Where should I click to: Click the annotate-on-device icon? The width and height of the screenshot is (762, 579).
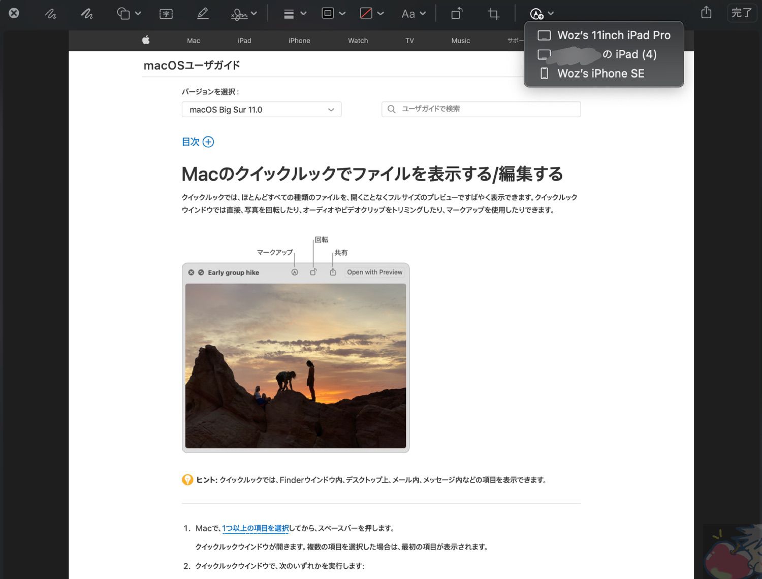(536, 14)
